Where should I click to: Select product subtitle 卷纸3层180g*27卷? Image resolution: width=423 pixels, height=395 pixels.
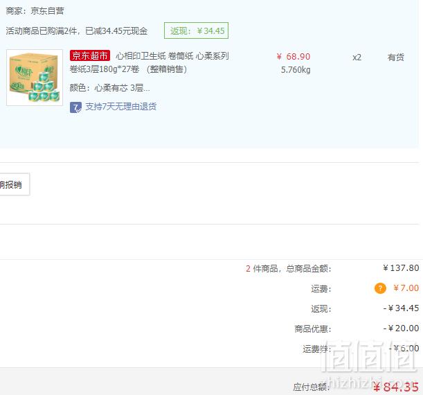pyautogui.click(x=105, y=69)
